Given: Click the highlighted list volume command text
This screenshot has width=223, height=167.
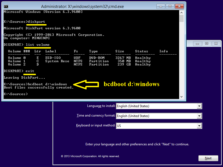Looking at the screenshot, I should pos(38,44).
